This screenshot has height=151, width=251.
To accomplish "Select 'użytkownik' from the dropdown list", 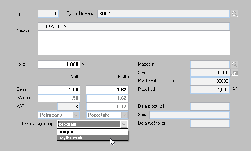I will [x=92, y=138].
